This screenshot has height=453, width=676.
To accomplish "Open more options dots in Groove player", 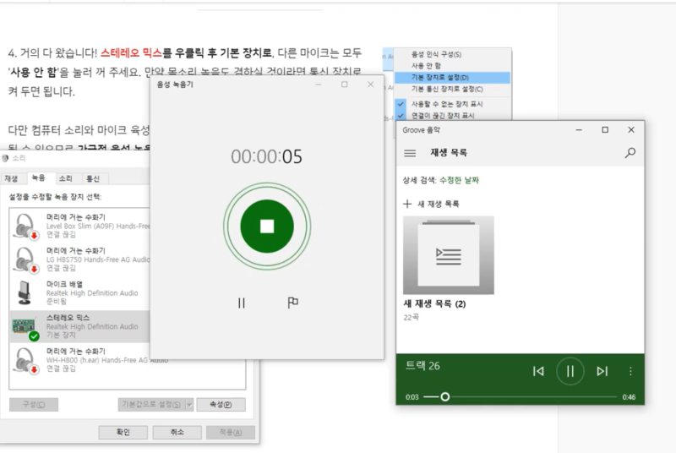I will coord(630,371).
